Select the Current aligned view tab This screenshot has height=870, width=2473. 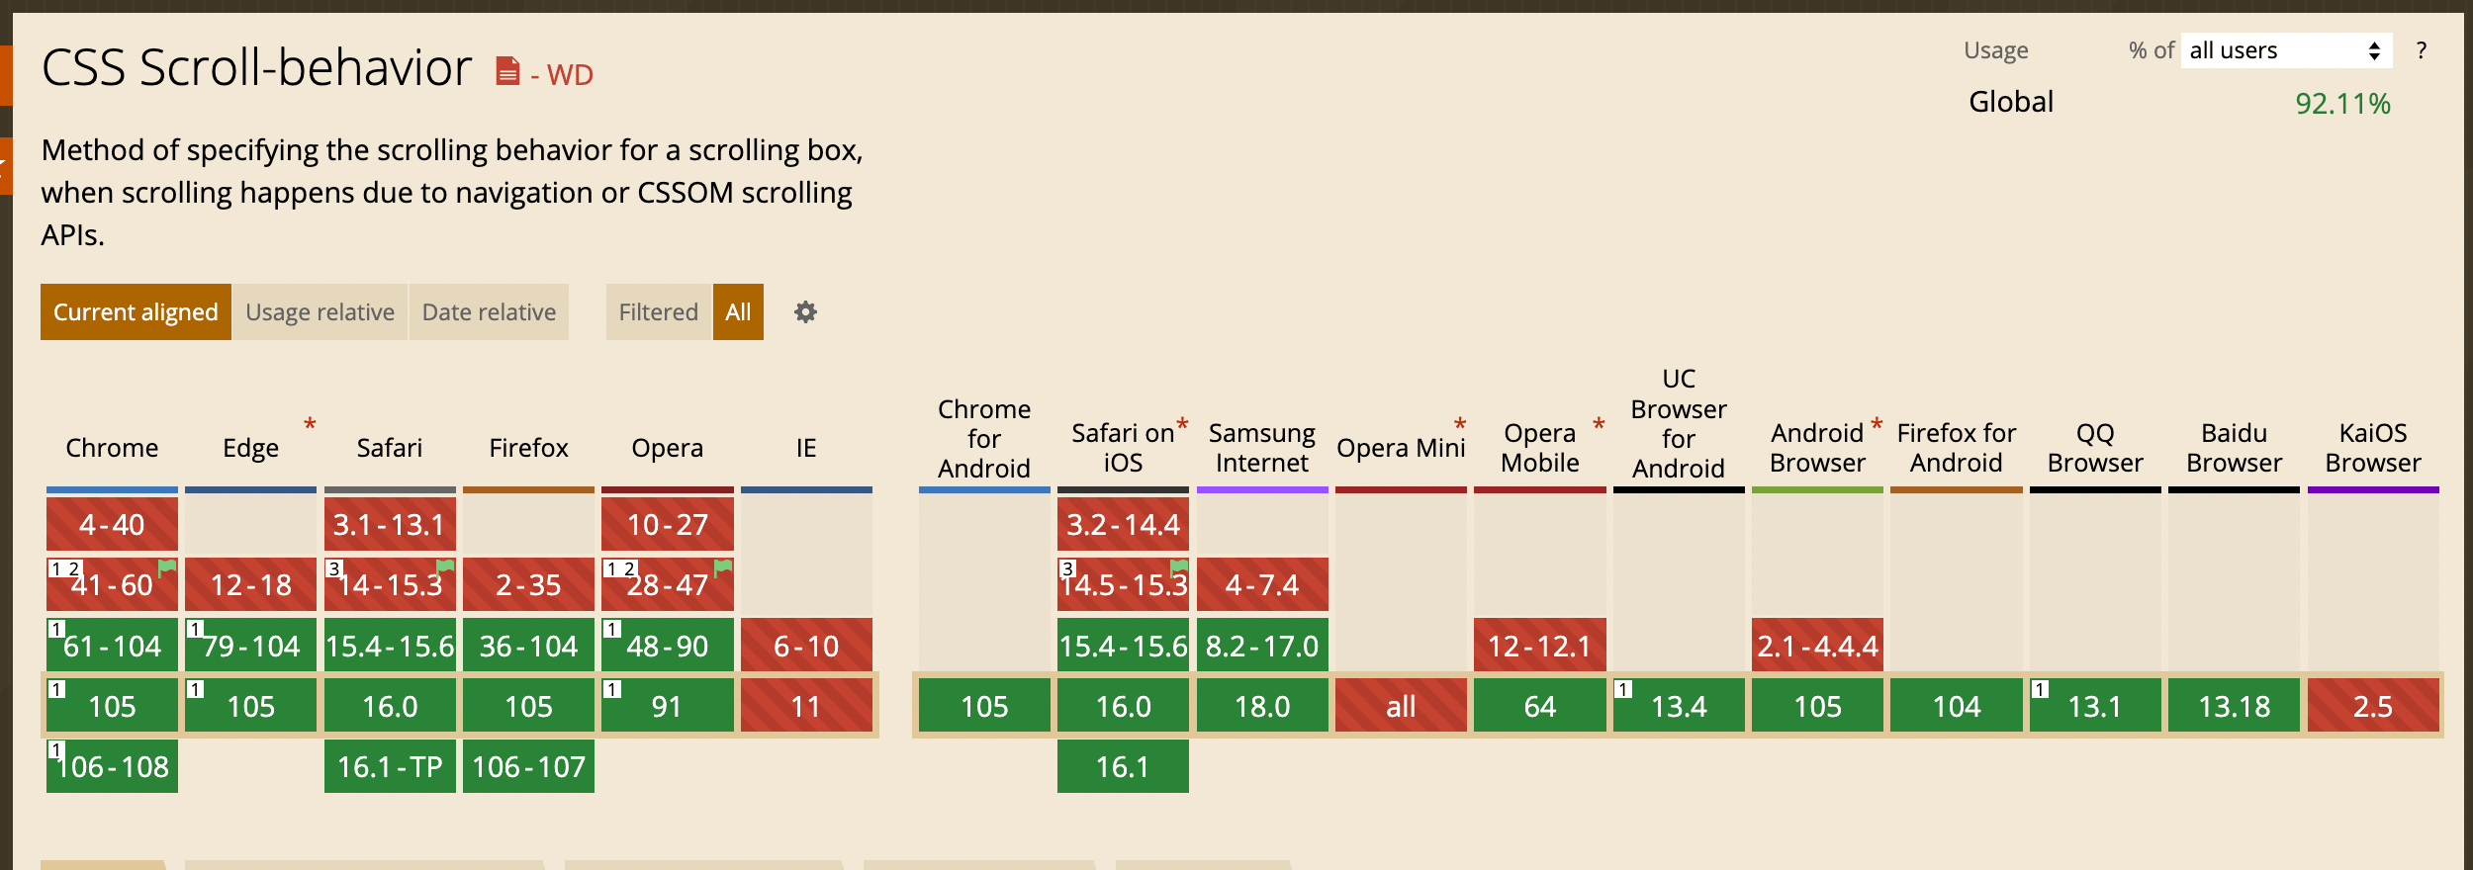[x=136, y=311]
